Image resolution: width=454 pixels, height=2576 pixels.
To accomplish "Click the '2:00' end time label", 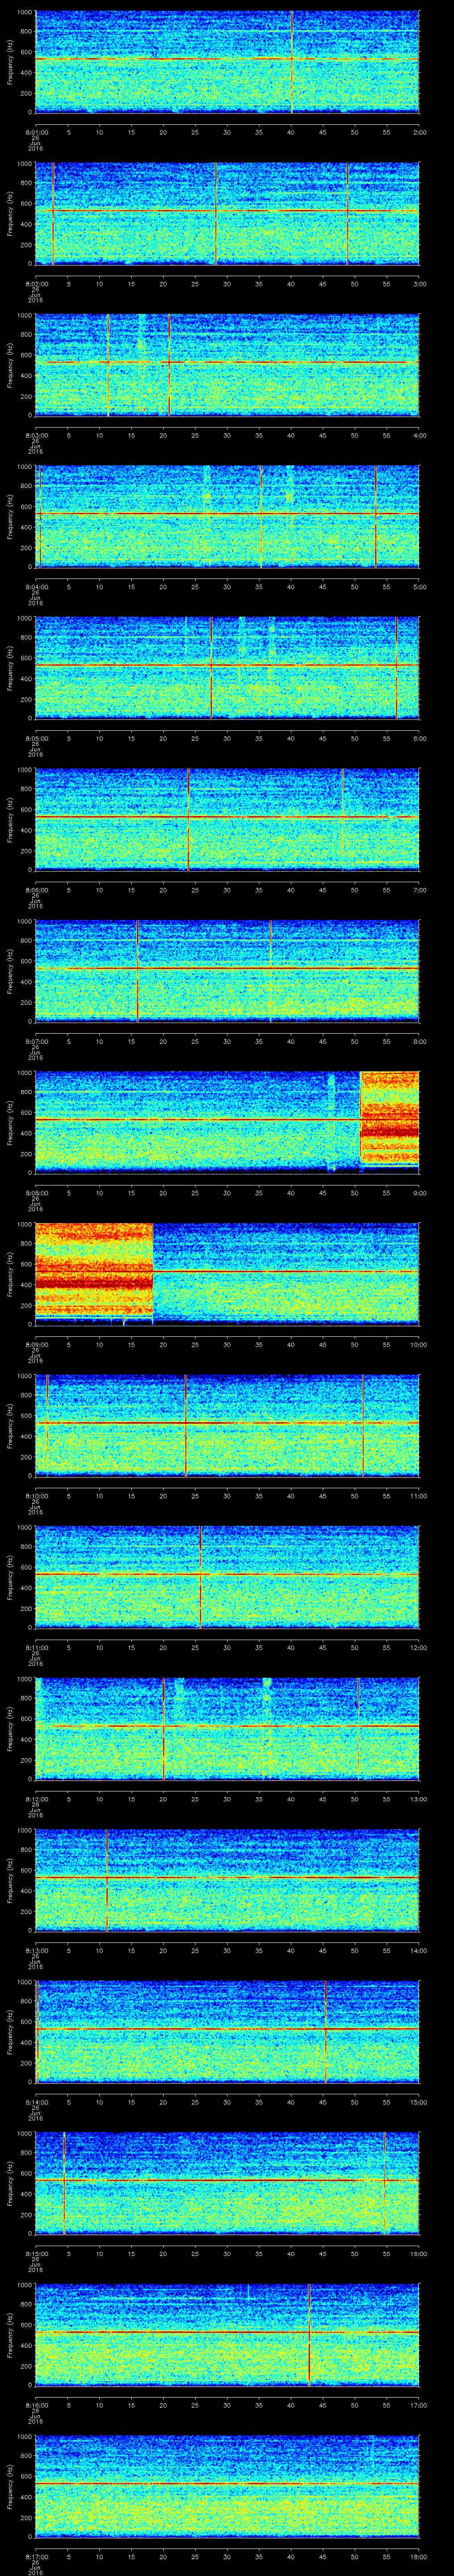I will click(419, 131).
